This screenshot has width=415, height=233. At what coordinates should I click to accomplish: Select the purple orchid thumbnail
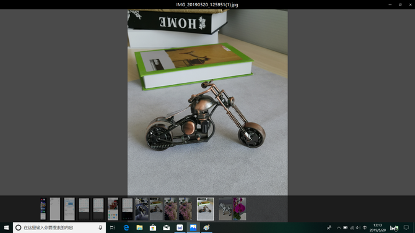[x=240, y=209]
